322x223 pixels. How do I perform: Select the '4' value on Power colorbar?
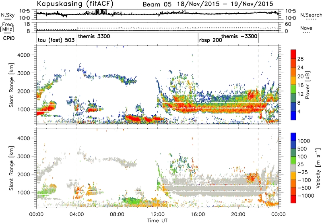point(299,111)
